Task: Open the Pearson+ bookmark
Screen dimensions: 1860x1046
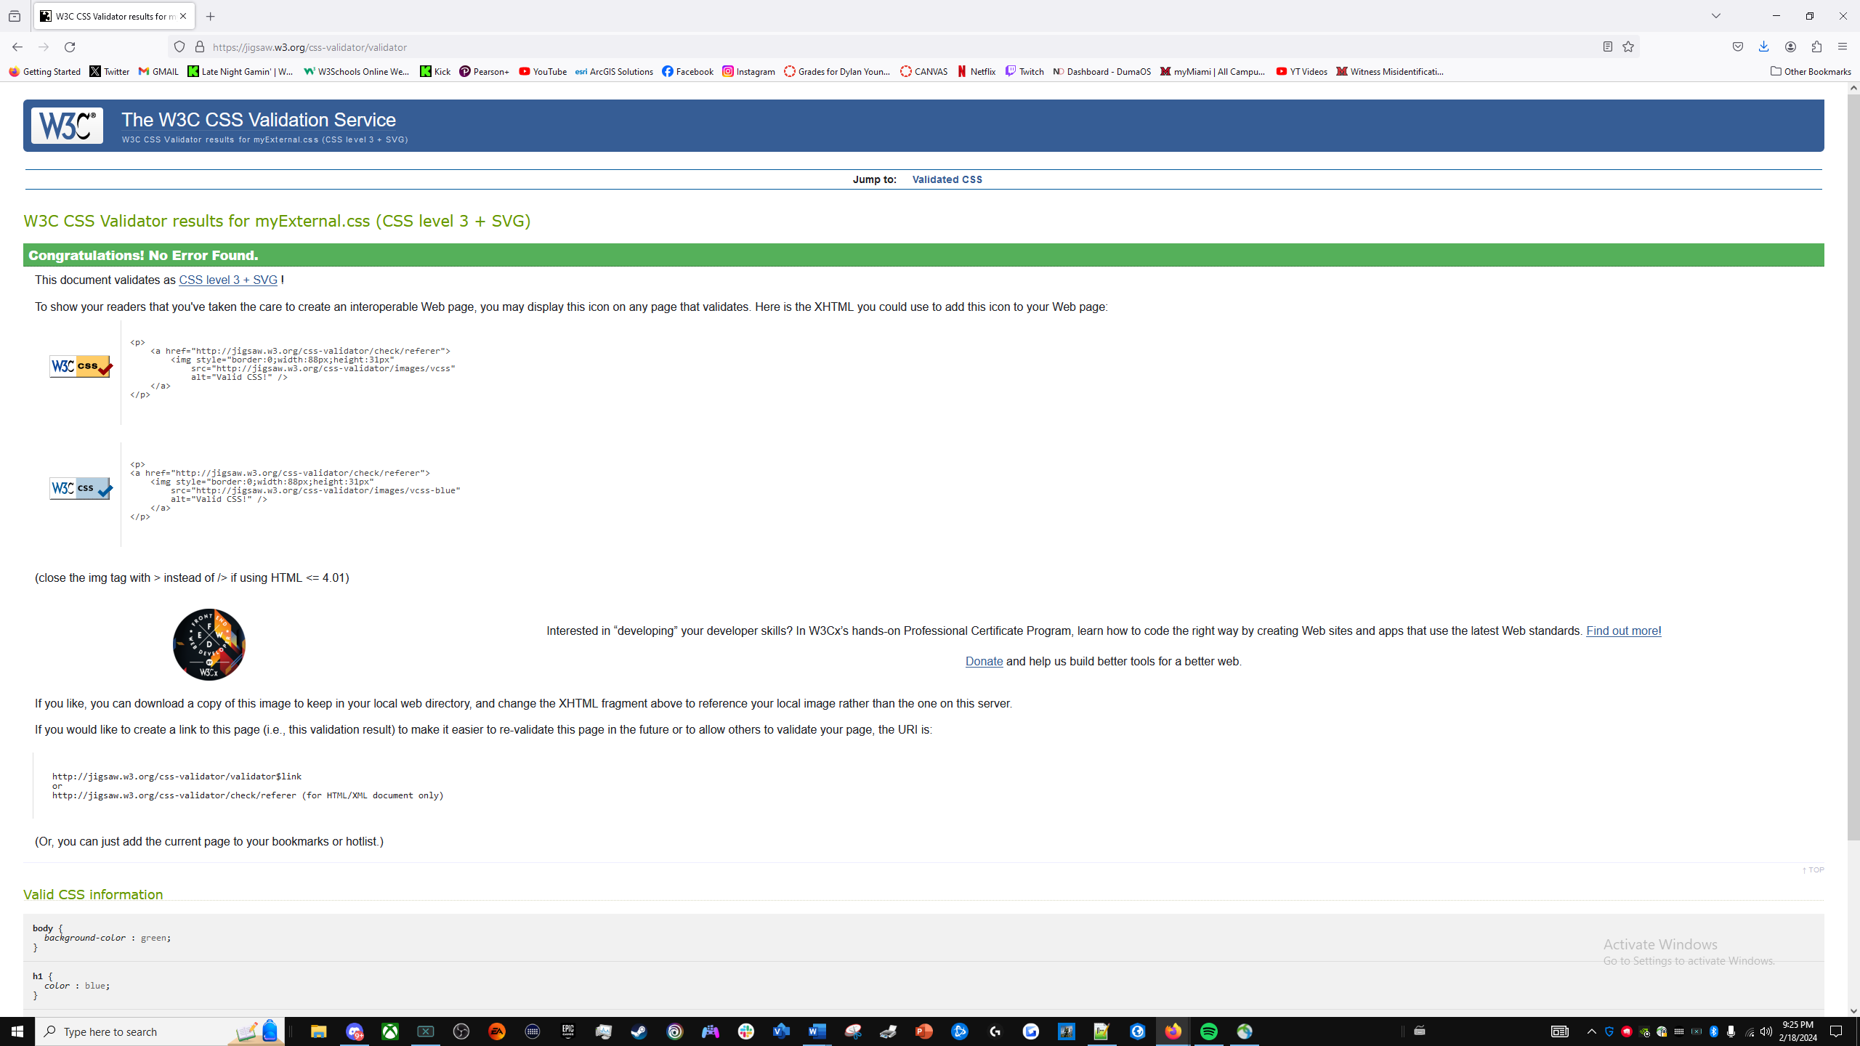Action: tap(485, 71)
